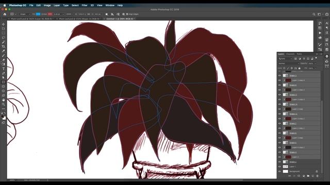Image resolution: width=330 pixels, height=185 pixels.
Task: Click the Fill color swatch in options bar
Action: pos(38,14)
